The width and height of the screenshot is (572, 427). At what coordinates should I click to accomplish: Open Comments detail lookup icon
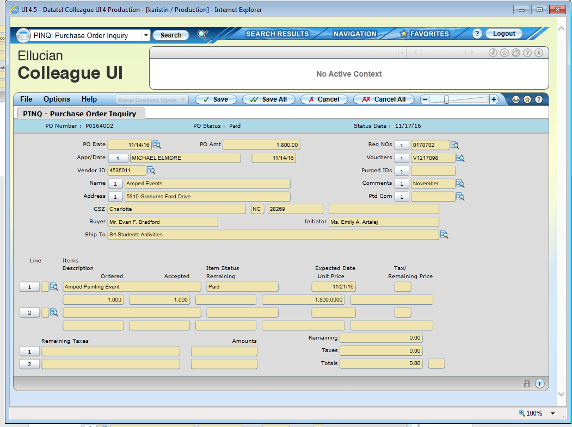click(460, 184)
